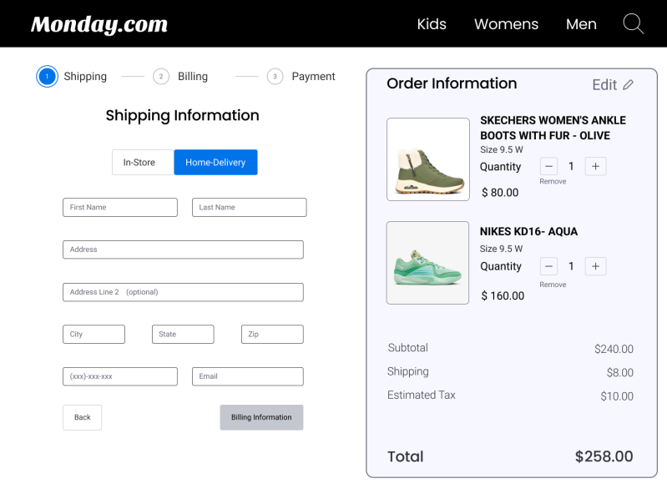View the olive Skechers boot thumbnail
The image size is (667, 489).
click(x=427, y=159)
